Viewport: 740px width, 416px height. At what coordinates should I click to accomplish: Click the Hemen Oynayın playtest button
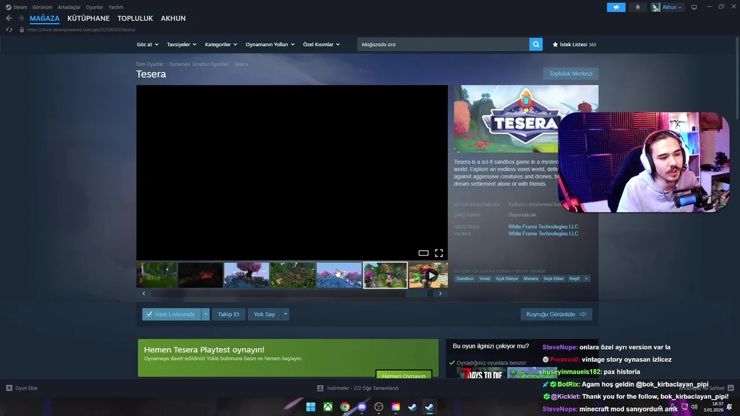[x=404, y=374]
